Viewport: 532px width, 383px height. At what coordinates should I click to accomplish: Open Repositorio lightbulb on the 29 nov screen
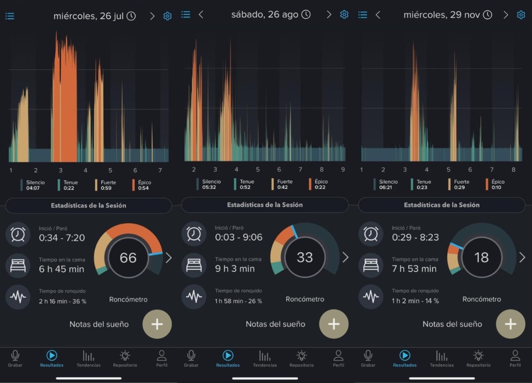tap(478, 358)
